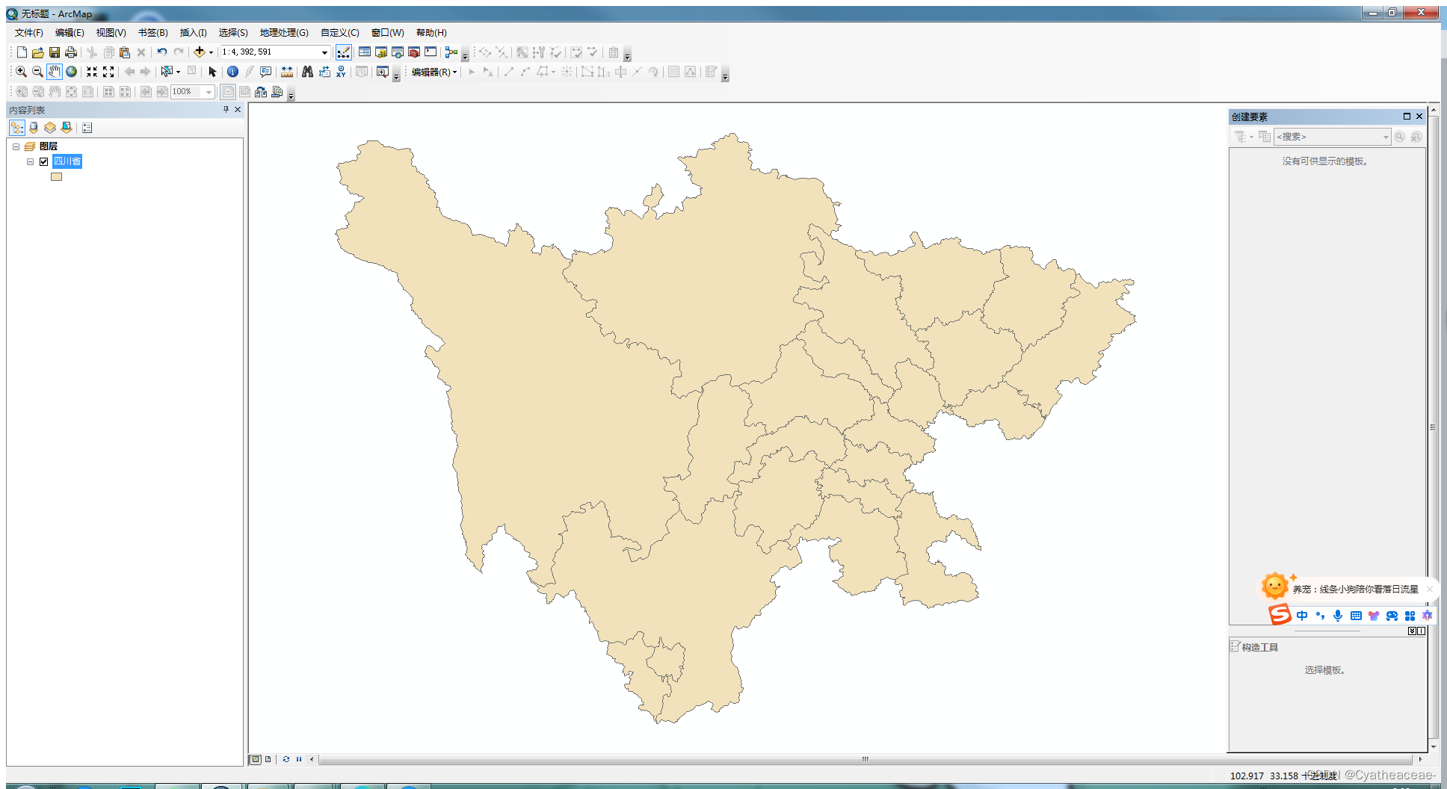Expand the Select Features dropdown arrow
Screen dimensions: 1447x789
tap(178, 72)
